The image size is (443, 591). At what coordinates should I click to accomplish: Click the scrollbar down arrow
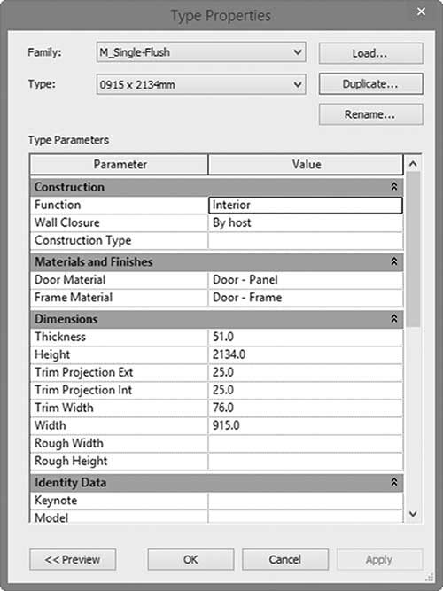coord(413,514)
